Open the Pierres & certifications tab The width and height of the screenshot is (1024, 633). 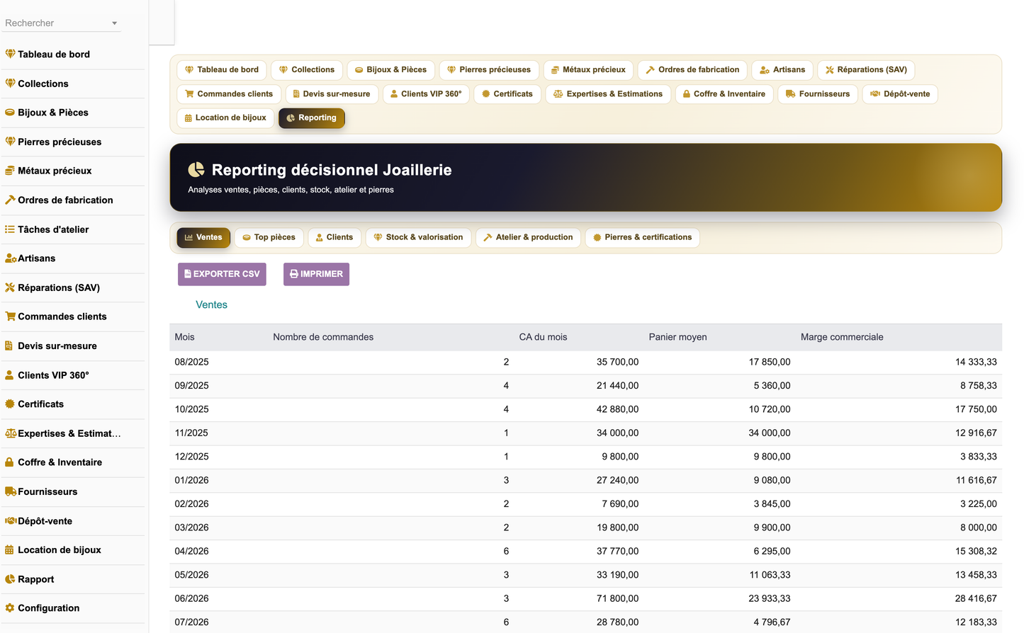coord(642,237)
